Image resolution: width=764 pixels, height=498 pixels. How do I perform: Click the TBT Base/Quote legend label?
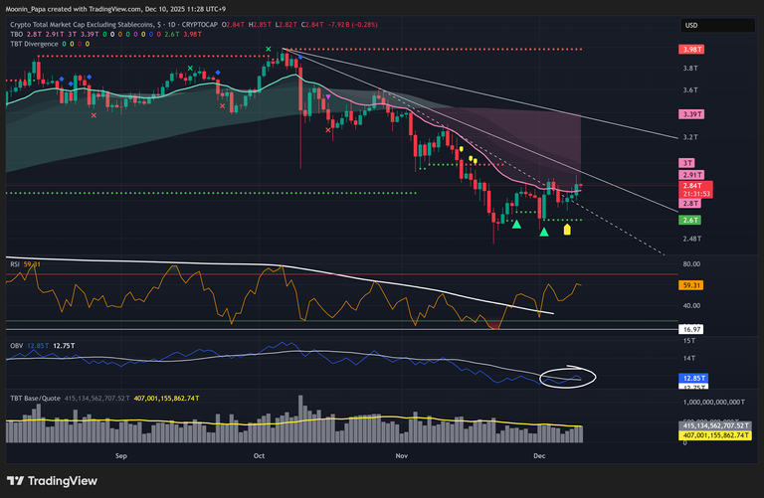(x=37, y=398)
